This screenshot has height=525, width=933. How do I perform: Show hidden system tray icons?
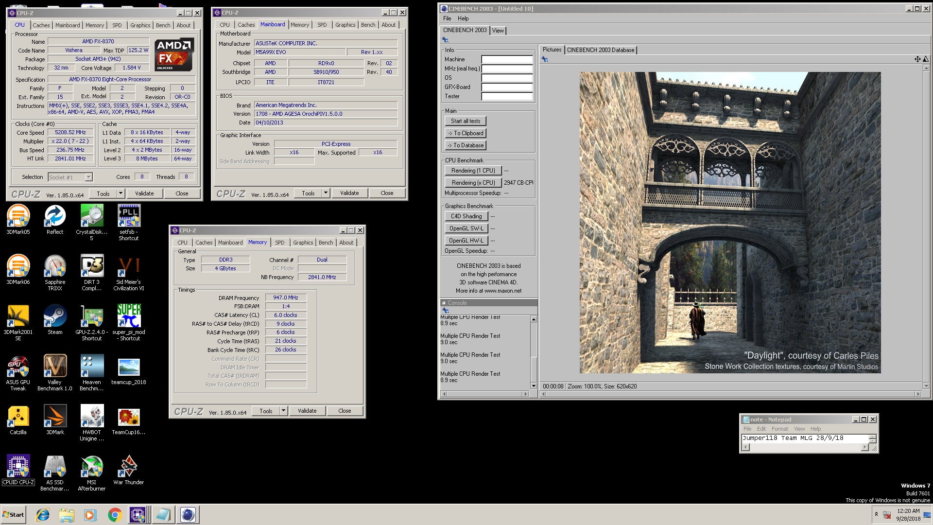(876, 514)
